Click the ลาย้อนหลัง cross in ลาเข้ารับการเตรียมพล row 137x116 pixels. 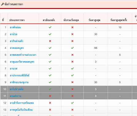click(x=50, y=103)
